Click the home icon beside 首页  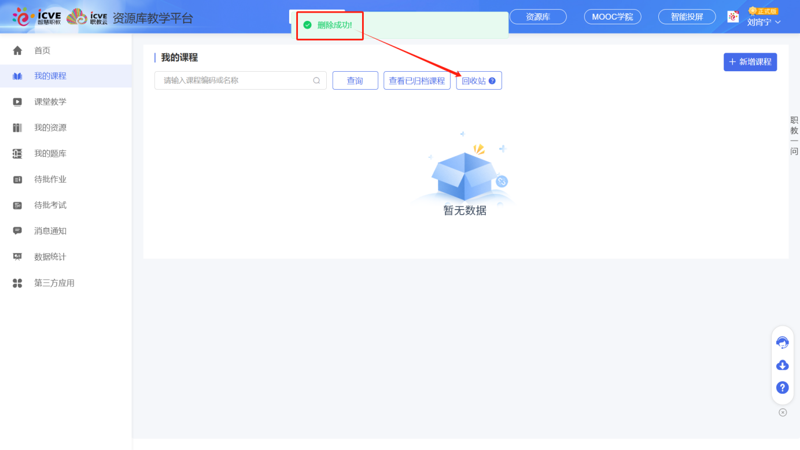click(x=17, y=50)
